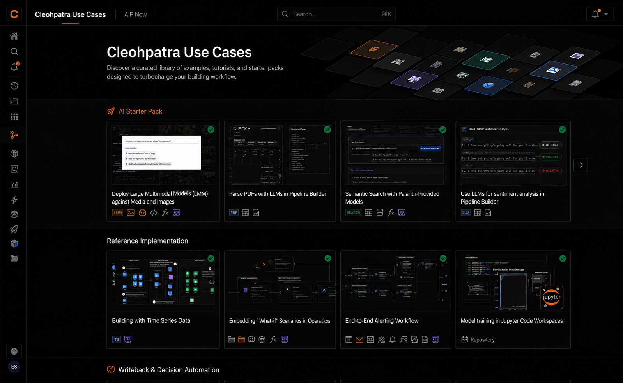
Task: Open the help question mark icon
Action: 14,351
